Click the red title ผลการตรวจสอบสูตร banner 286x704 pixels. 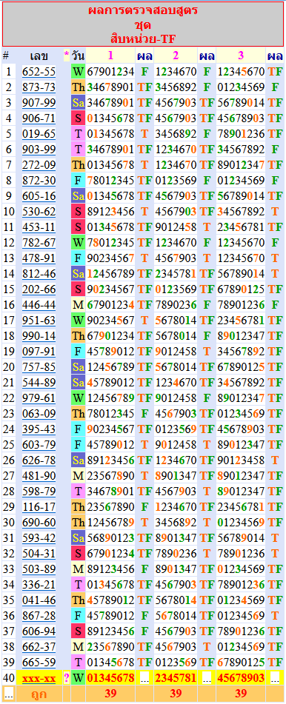click(x=143, y=24)
